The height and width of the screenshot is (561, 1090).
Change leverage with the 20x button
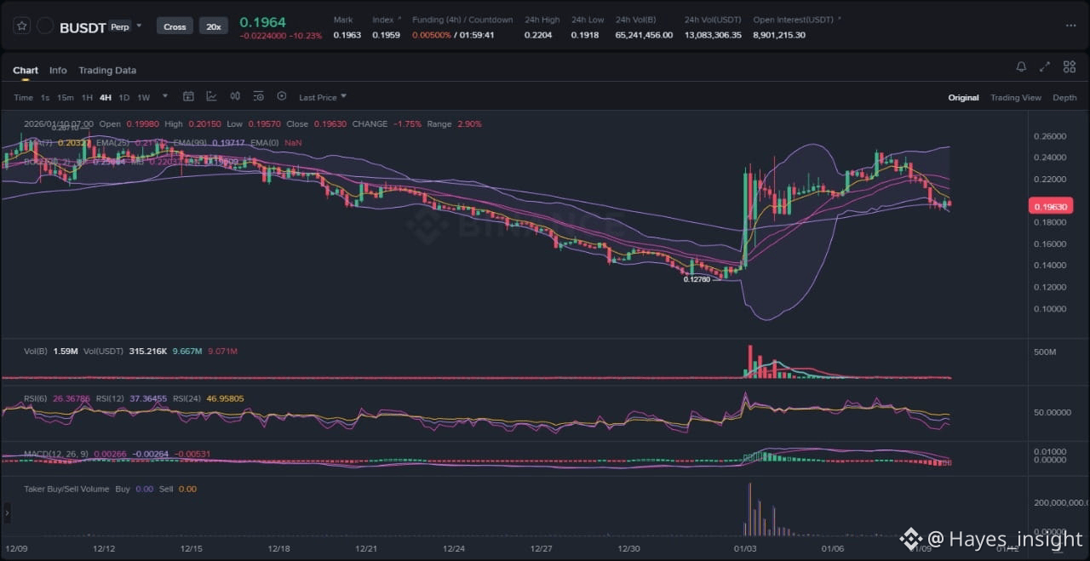point(213,26)
